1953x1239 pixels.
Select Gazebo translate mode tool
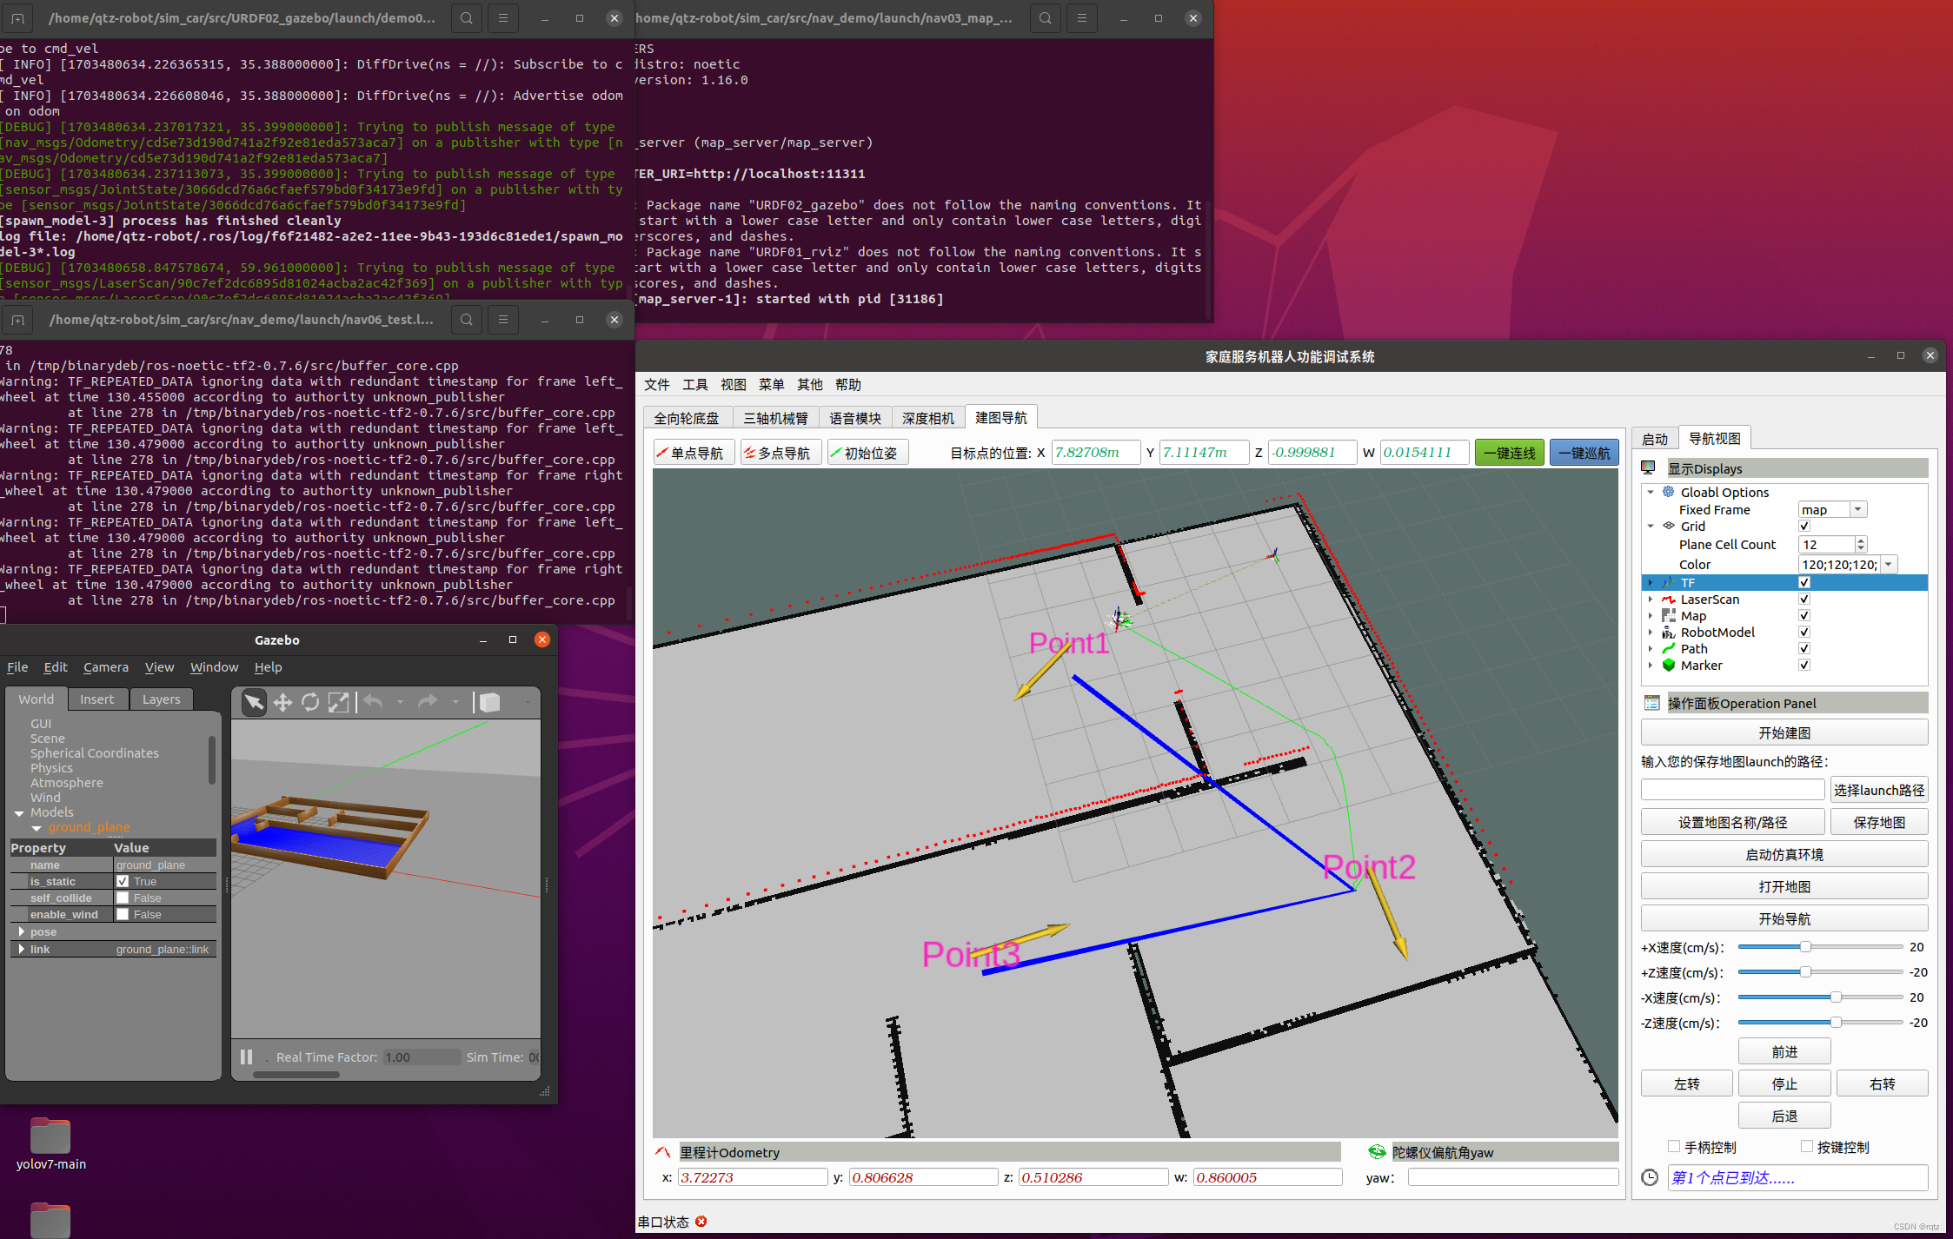click(282, 702)
